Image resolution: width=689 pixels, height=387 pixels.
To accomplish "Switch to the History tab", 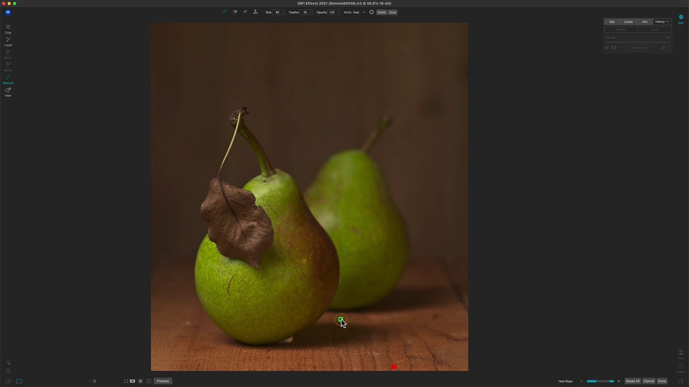I will [662, 21].
